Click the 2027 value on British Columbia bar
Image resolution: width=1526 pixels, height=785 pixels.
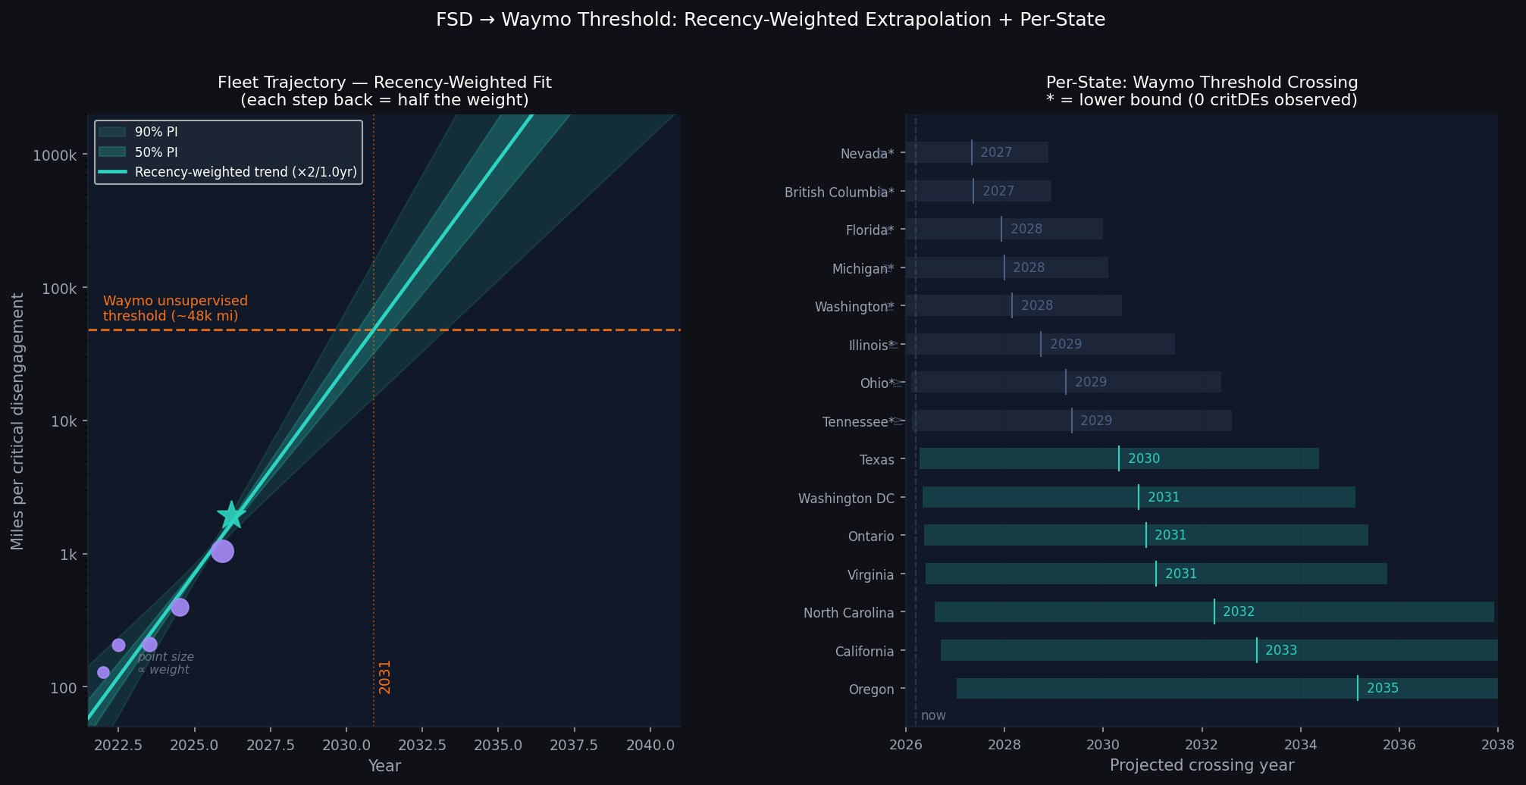[x=998, y=191]
